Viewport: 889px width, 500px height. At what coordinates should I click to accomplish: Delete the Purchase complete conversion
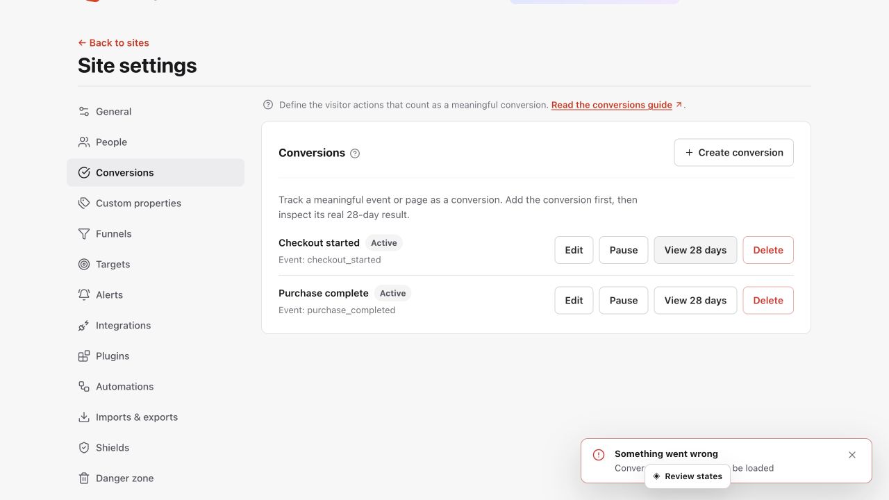tap(768, 301)
